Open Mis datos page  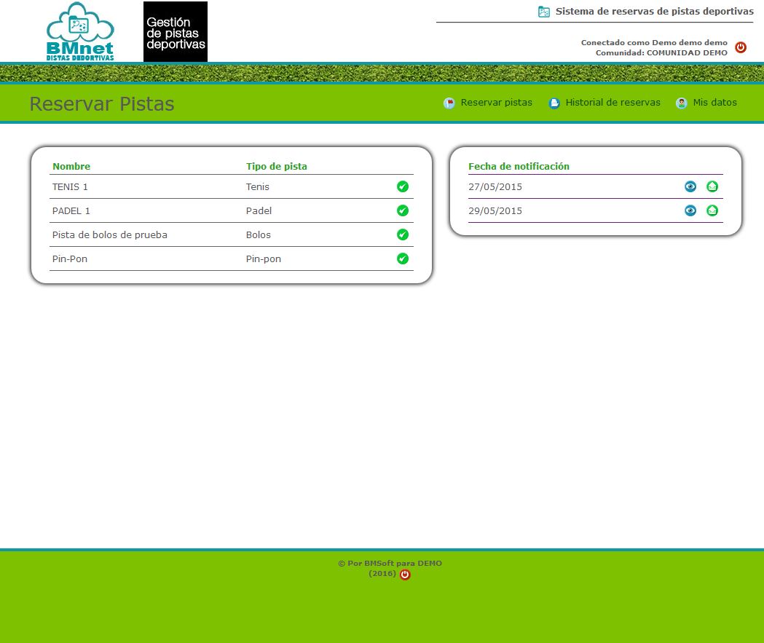tap(714, 103)
